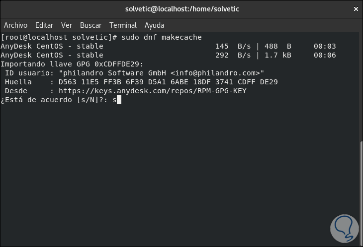Click the Ver menu
363x247 pixels.
click(x=67, y=25)
